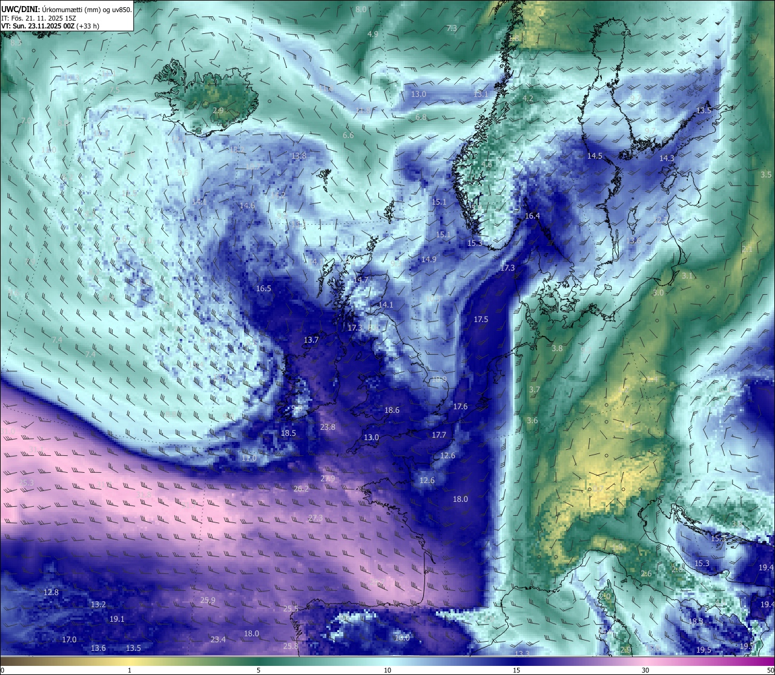Click the 13.1 value label

[481, 94]
